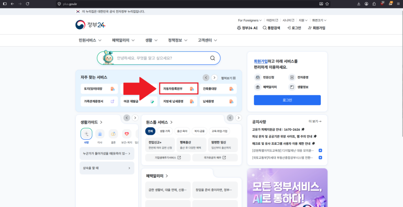The height and width of the screenshot is (207, 403).
Task: Open 고유가 피해지원금 안내 notice
Action: [x=278, y=129]
